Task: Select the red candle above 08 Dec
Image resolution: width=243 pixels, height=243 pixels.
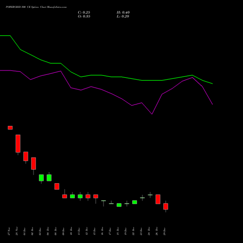Action: [x=57, y=186]
